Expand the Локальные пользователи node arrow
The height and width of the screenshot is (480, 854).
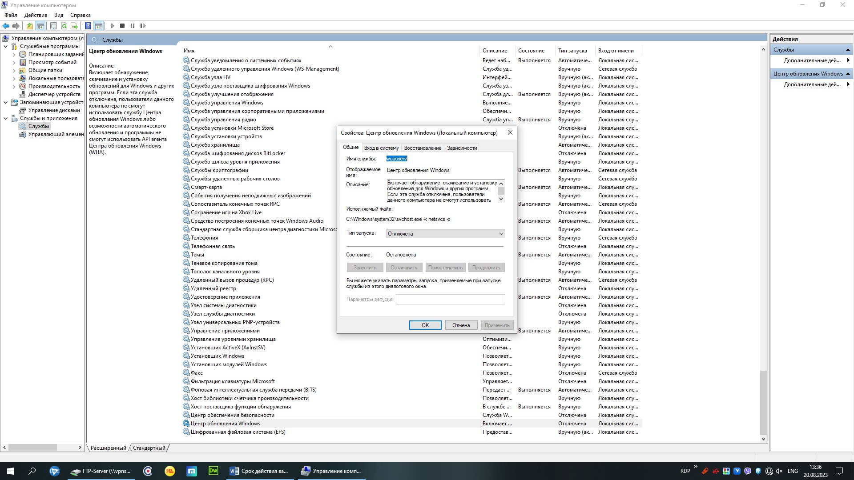click(14, 78)
